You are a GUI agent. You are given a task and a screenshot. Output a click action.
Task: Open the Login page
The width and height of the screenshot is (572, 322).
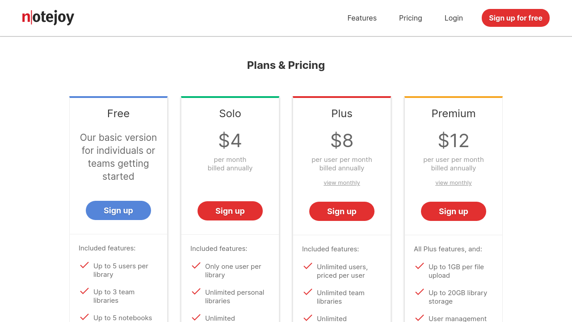click(x=454, y=18)
